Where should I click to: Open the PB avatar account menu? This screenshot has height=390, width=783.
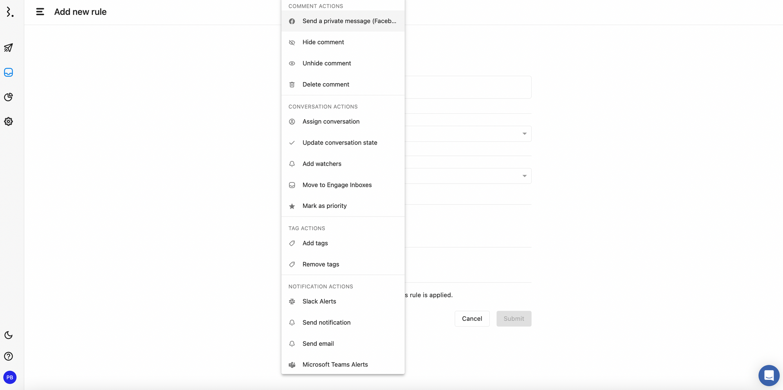click(10, 377)
